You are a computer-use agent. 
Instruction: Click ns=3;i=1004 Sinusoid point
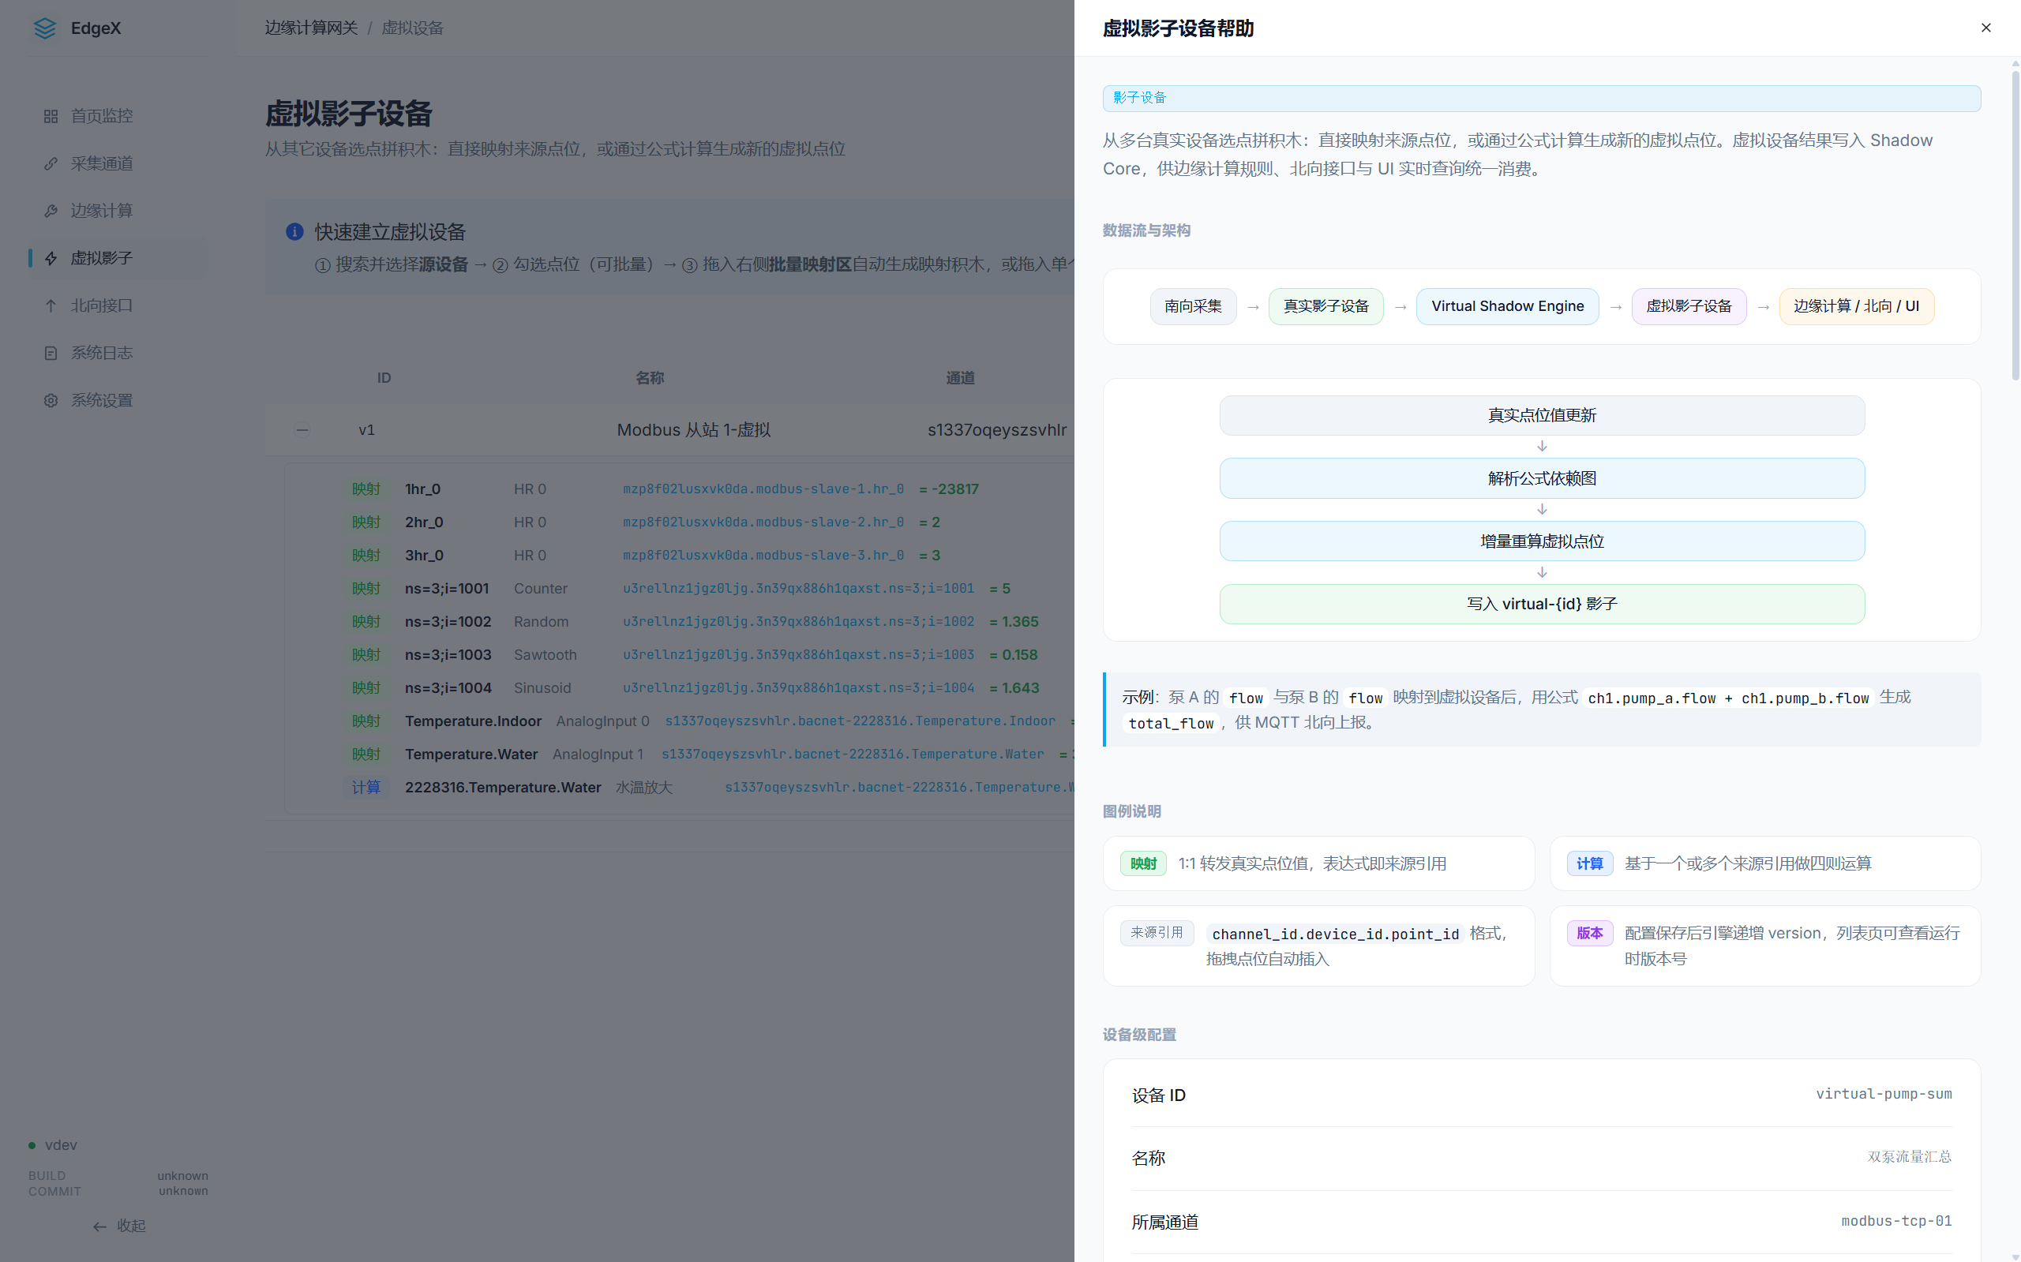coord(448,688)
